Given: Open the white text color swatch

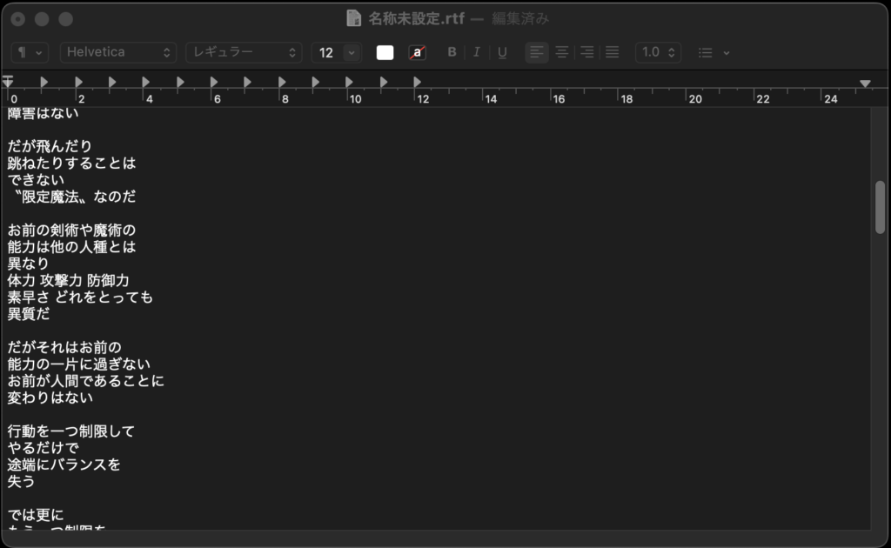Looking at the screenshot, I should pos(385,52).
